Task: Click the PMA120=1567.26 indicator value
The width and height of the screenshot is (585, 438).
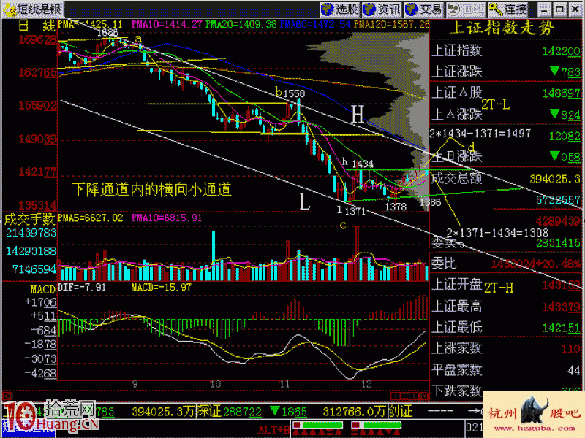Action: click(x=391, y=25)
